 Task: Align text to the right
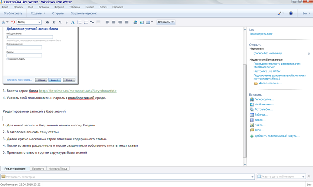[x=120, y=22]
